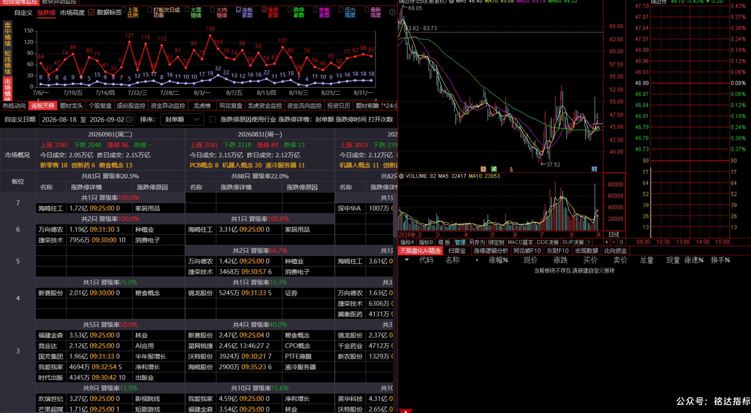Click the 绑定到 button
The height and width of the screenshot is (413, 751).
[x=496, y=242]
